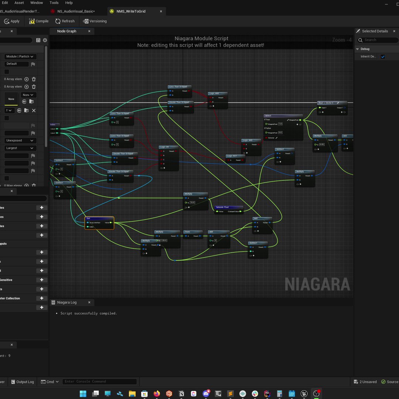Open Unreal Engine from the Windows taskbar

point(304,393)
